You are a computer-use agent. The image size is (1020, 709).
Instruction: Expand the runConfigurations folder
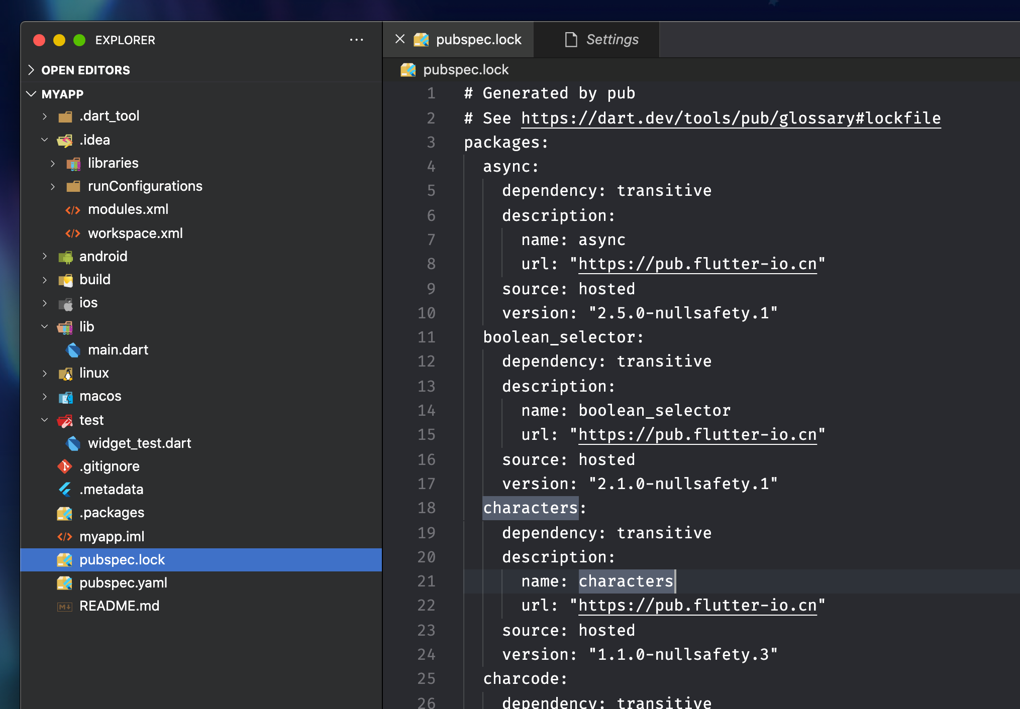point(53,186)
